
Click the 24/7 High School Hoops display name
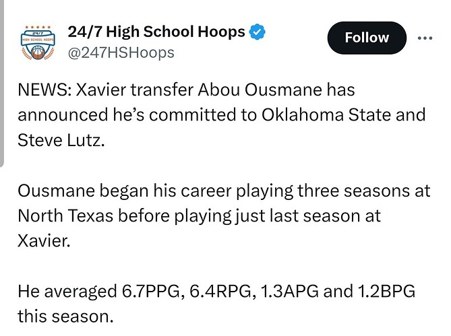click(157, 32)
